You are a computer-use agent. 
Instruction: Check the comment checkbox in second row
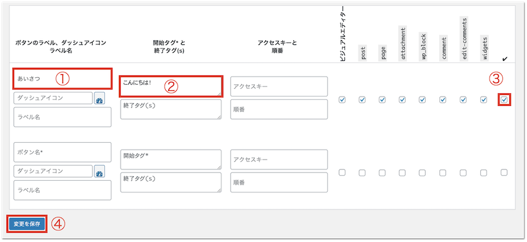[443, 172]
